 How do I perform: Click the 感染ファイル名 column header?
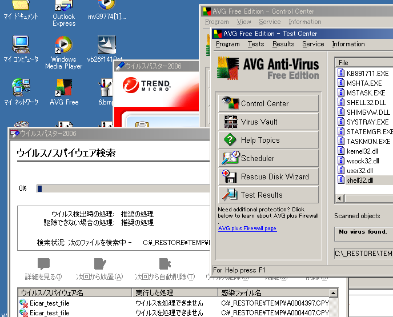(273, 292)
